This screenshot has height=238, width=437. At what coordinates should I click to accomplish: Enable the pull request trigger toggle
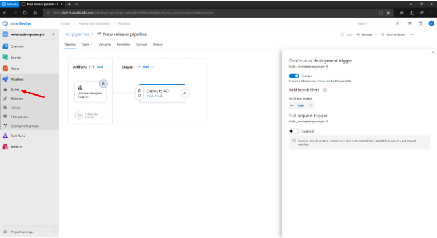294,131
